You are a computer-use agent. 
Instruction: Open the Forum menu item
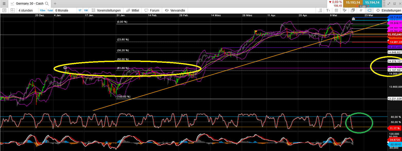point(152,11)
